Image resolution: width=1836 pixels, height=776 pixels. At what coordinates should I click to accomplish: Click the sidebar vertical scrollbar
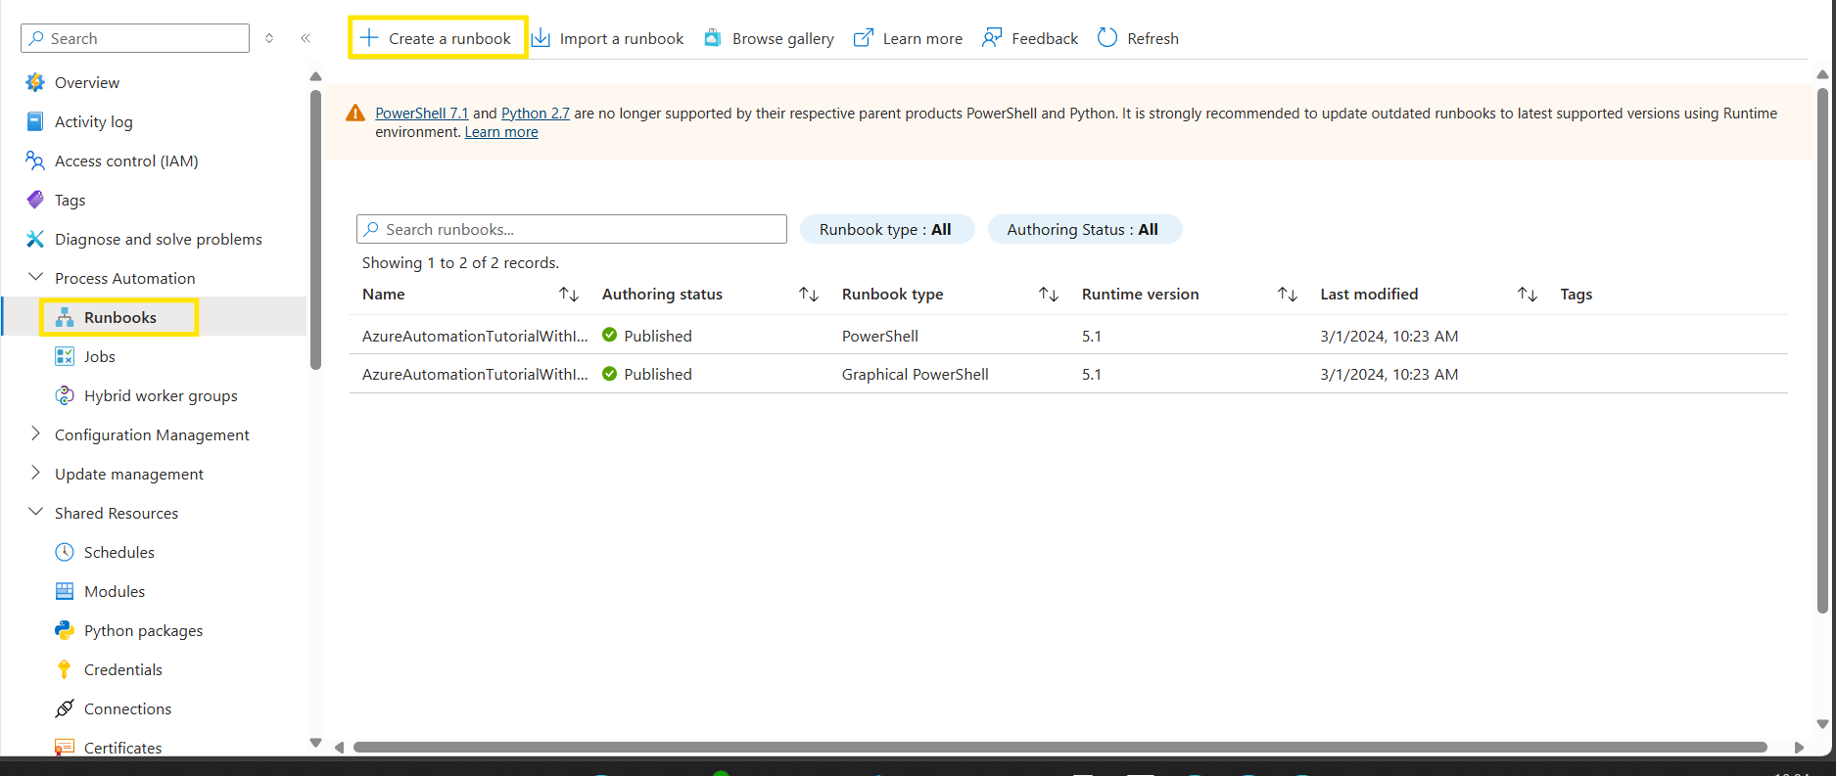pos(315,230)
